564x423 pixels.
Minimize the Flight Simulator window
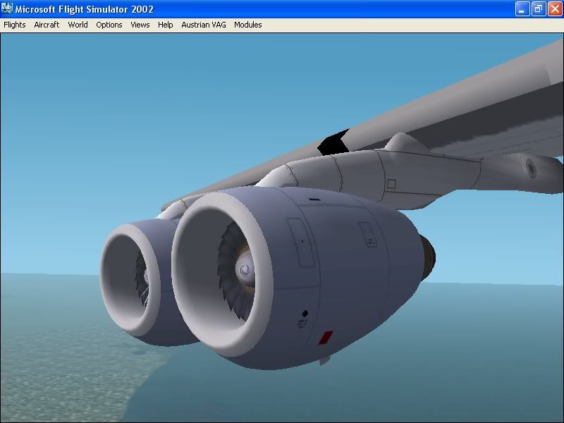(x=522, y=9)
